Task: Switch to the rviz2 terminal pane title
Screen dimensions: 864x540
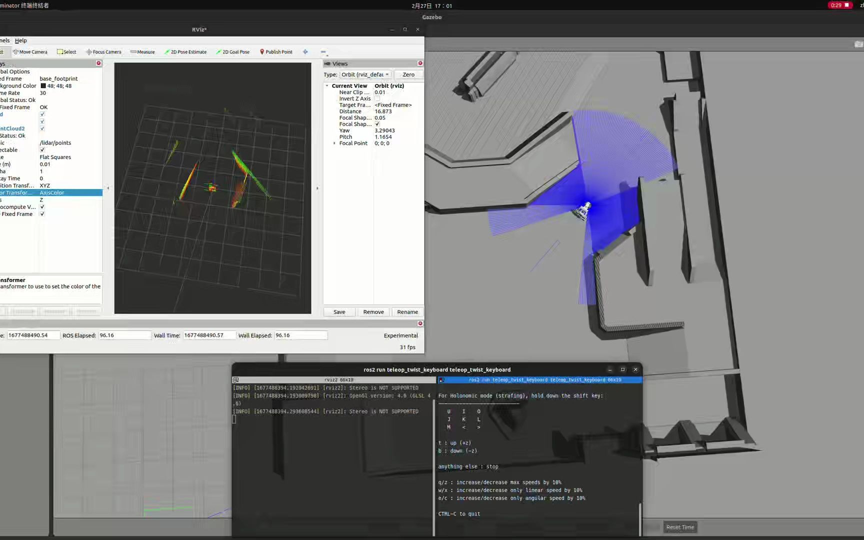Action: pos(338,380)
